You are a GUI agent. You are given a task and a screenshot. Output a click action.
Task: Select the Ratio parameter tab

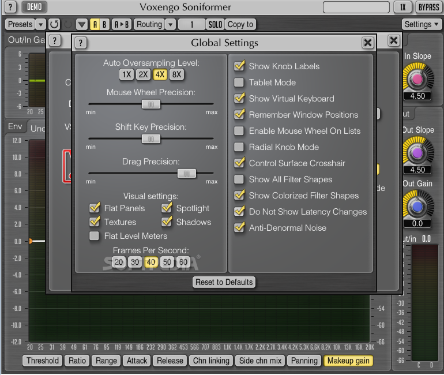[x=77, y=361]
